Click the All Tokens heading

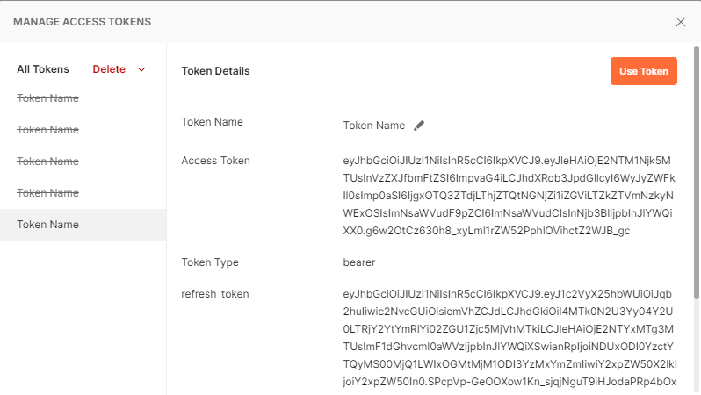pos(43,69)
